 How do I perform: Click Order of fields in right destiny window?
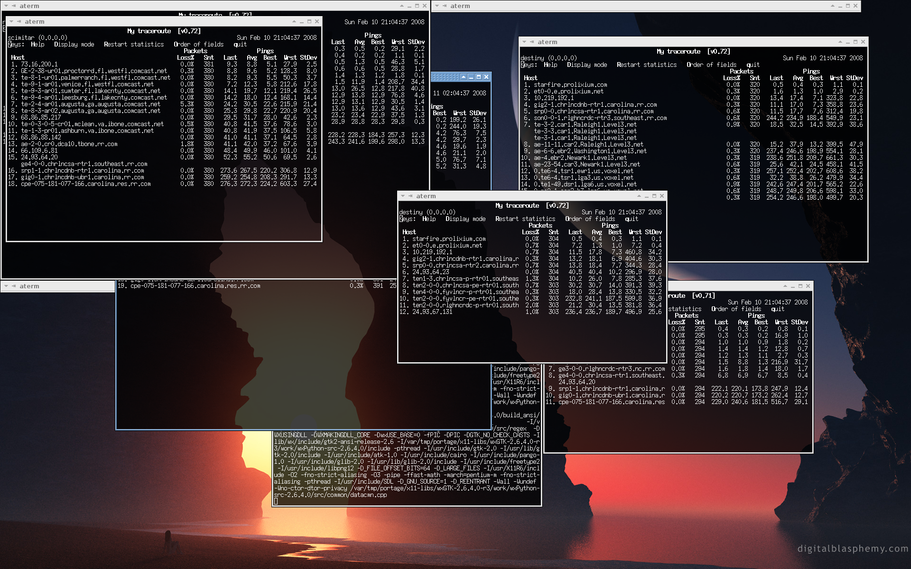coord(711,65)
